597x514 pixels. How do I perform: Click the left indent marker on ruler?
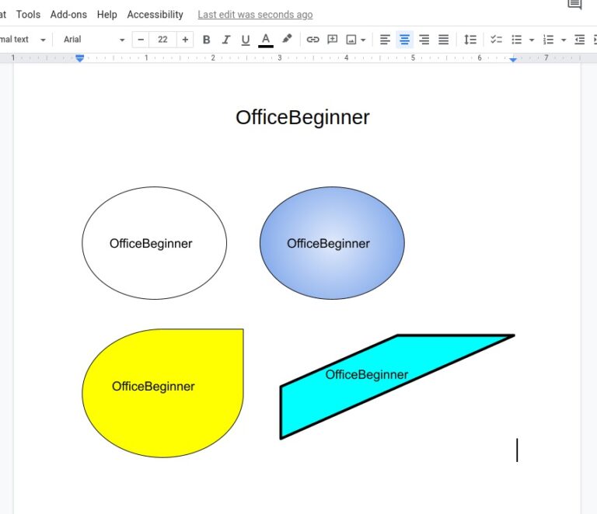click(79, 58)
